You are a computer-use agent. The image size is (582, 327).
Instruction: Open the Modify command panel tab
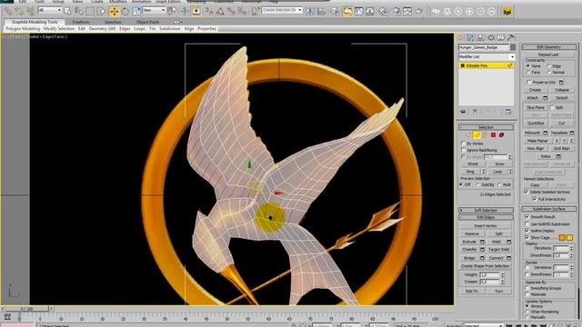pos(470,37)
